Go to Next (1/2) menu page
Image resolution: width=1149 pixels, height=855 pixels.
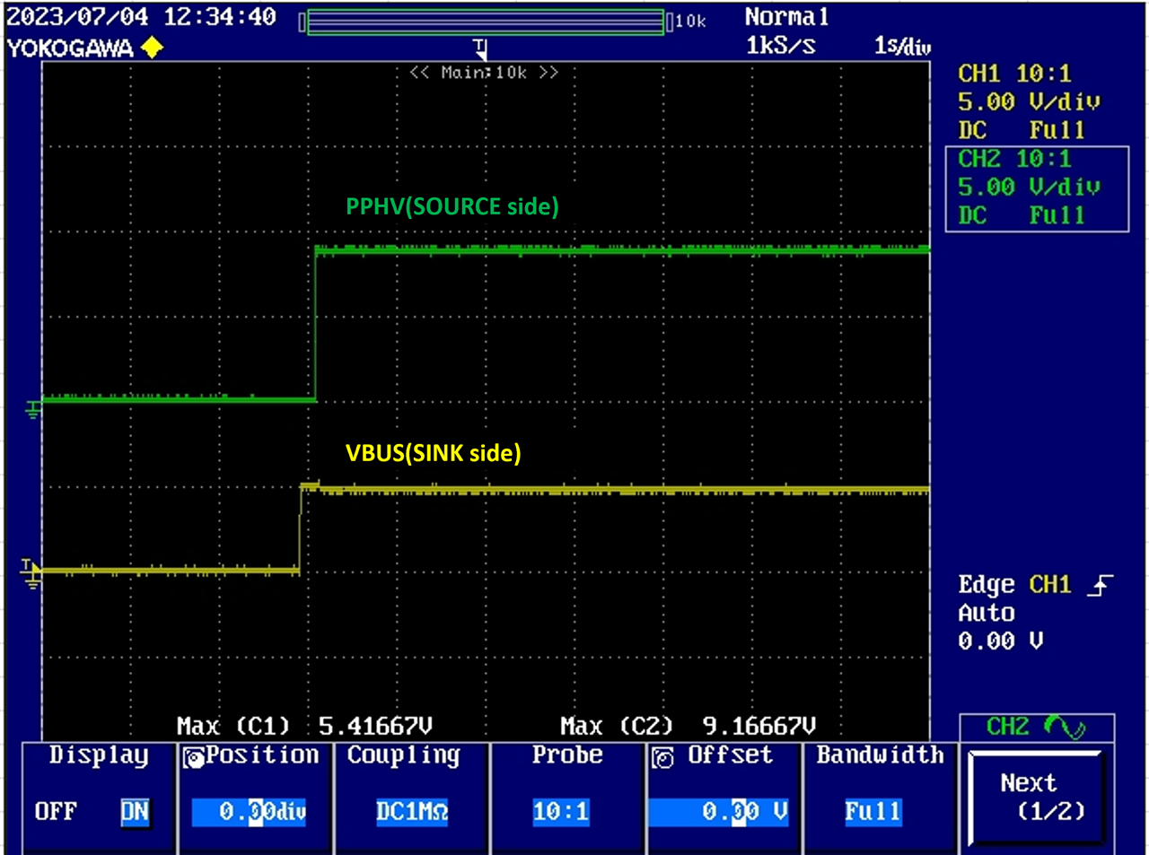(x=1035, y=798)
